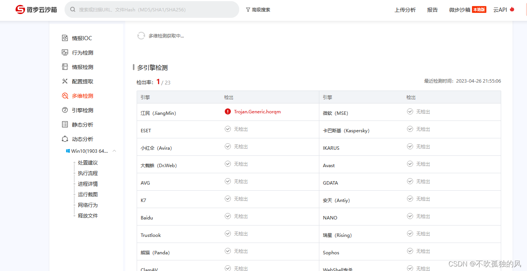Collapse the Win10(1903 64... tree chevron
Screen dimensions: 527x271
pyautogui.click(x=114, y=151)
